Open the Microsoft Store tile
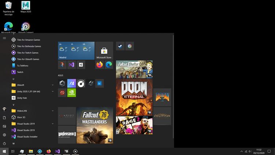 pos(104,51)
